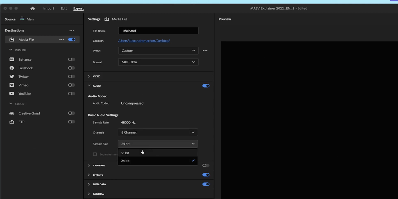Enable the Facebook publish toggle
Image resolution: width=398 pixels, height=199 pixels.
coord(72,68)
